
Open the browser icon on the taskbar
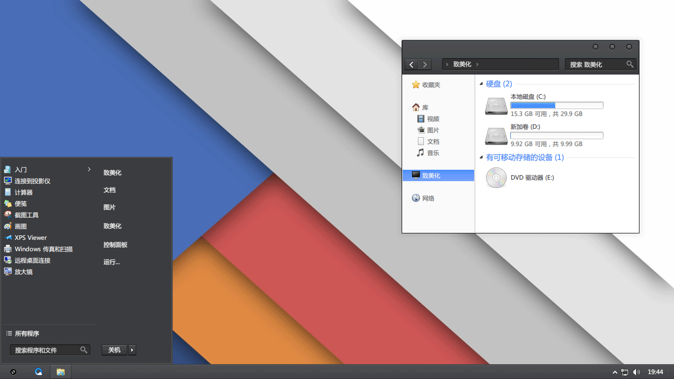(38, 372)
